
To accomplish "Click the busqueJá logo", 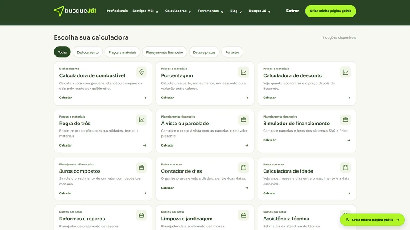I will pos(75,11).
